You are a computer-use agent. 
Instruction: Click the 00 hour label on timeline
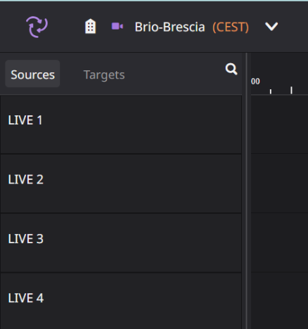point(255,82)
